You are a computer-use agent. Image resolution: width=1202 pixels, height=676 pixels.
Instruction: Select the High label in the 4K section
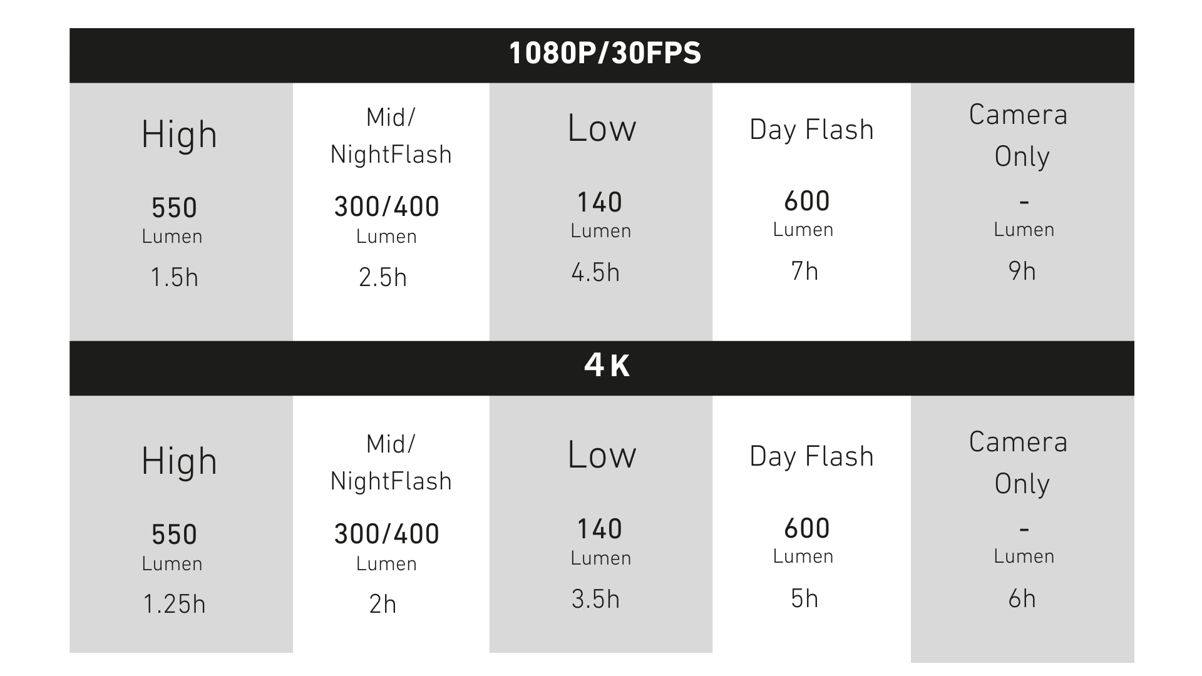(x=180, y=462)
